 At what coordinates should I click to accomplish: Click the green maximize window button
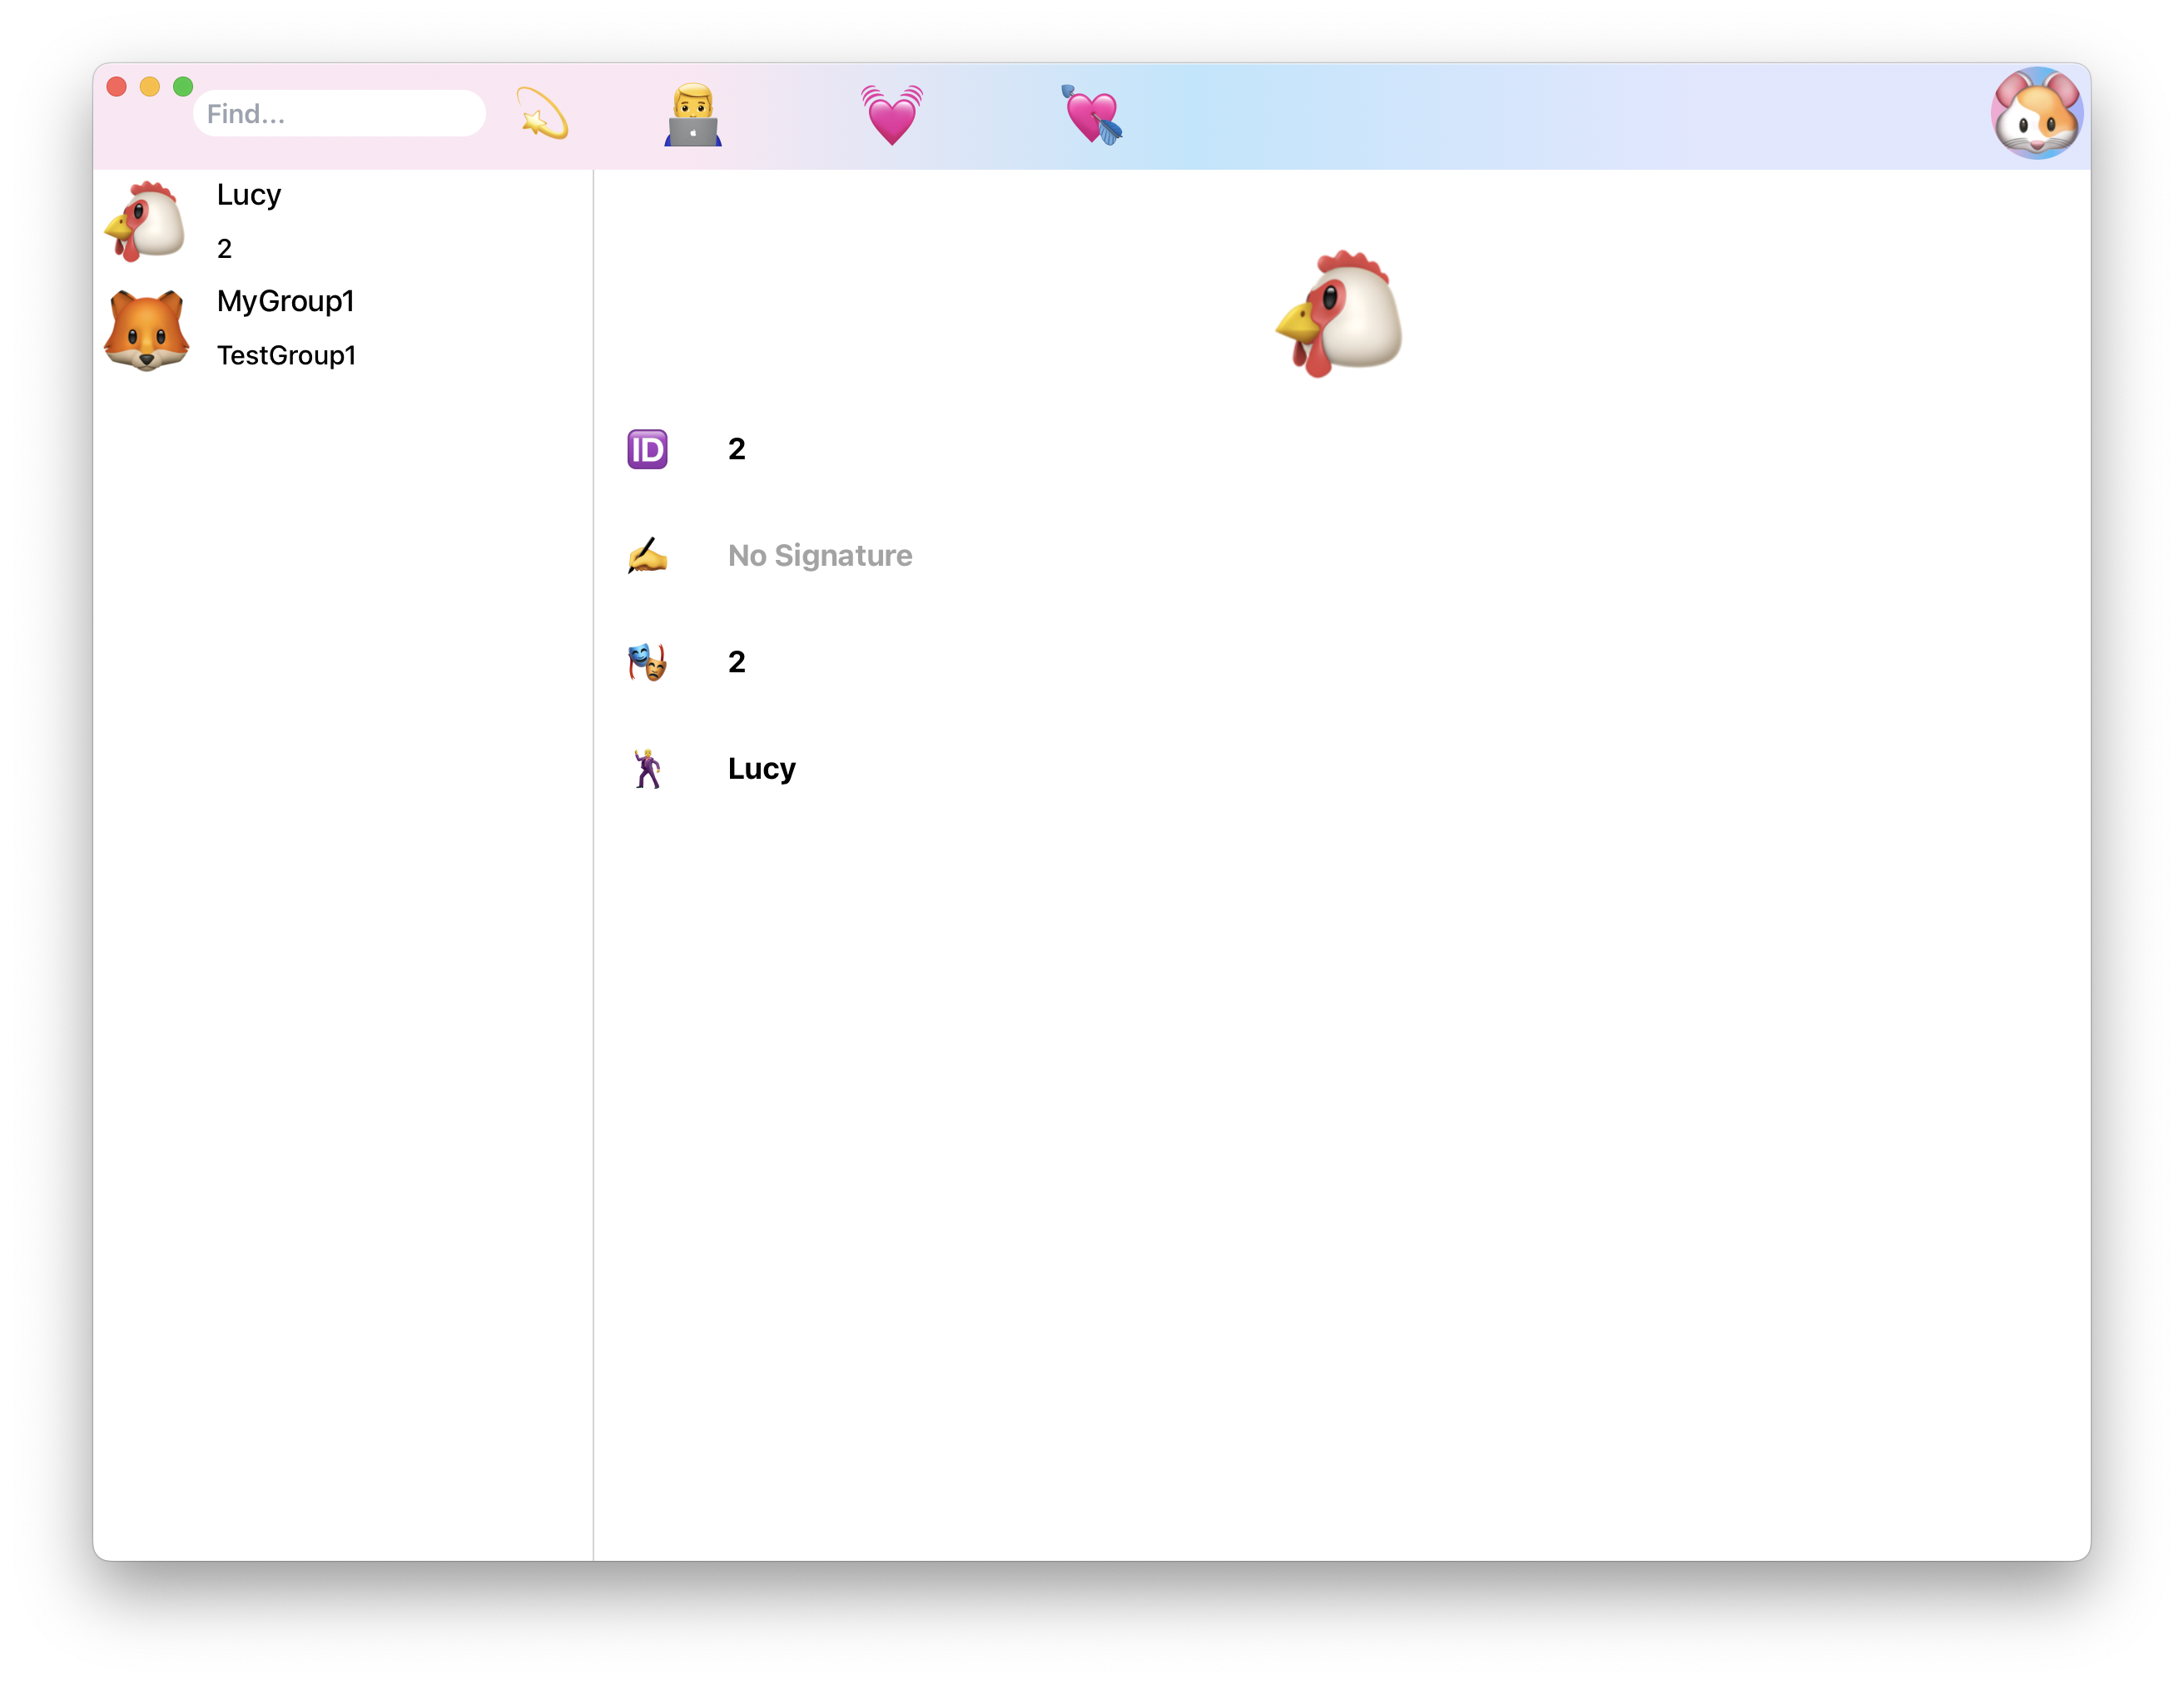coord(183,87)
